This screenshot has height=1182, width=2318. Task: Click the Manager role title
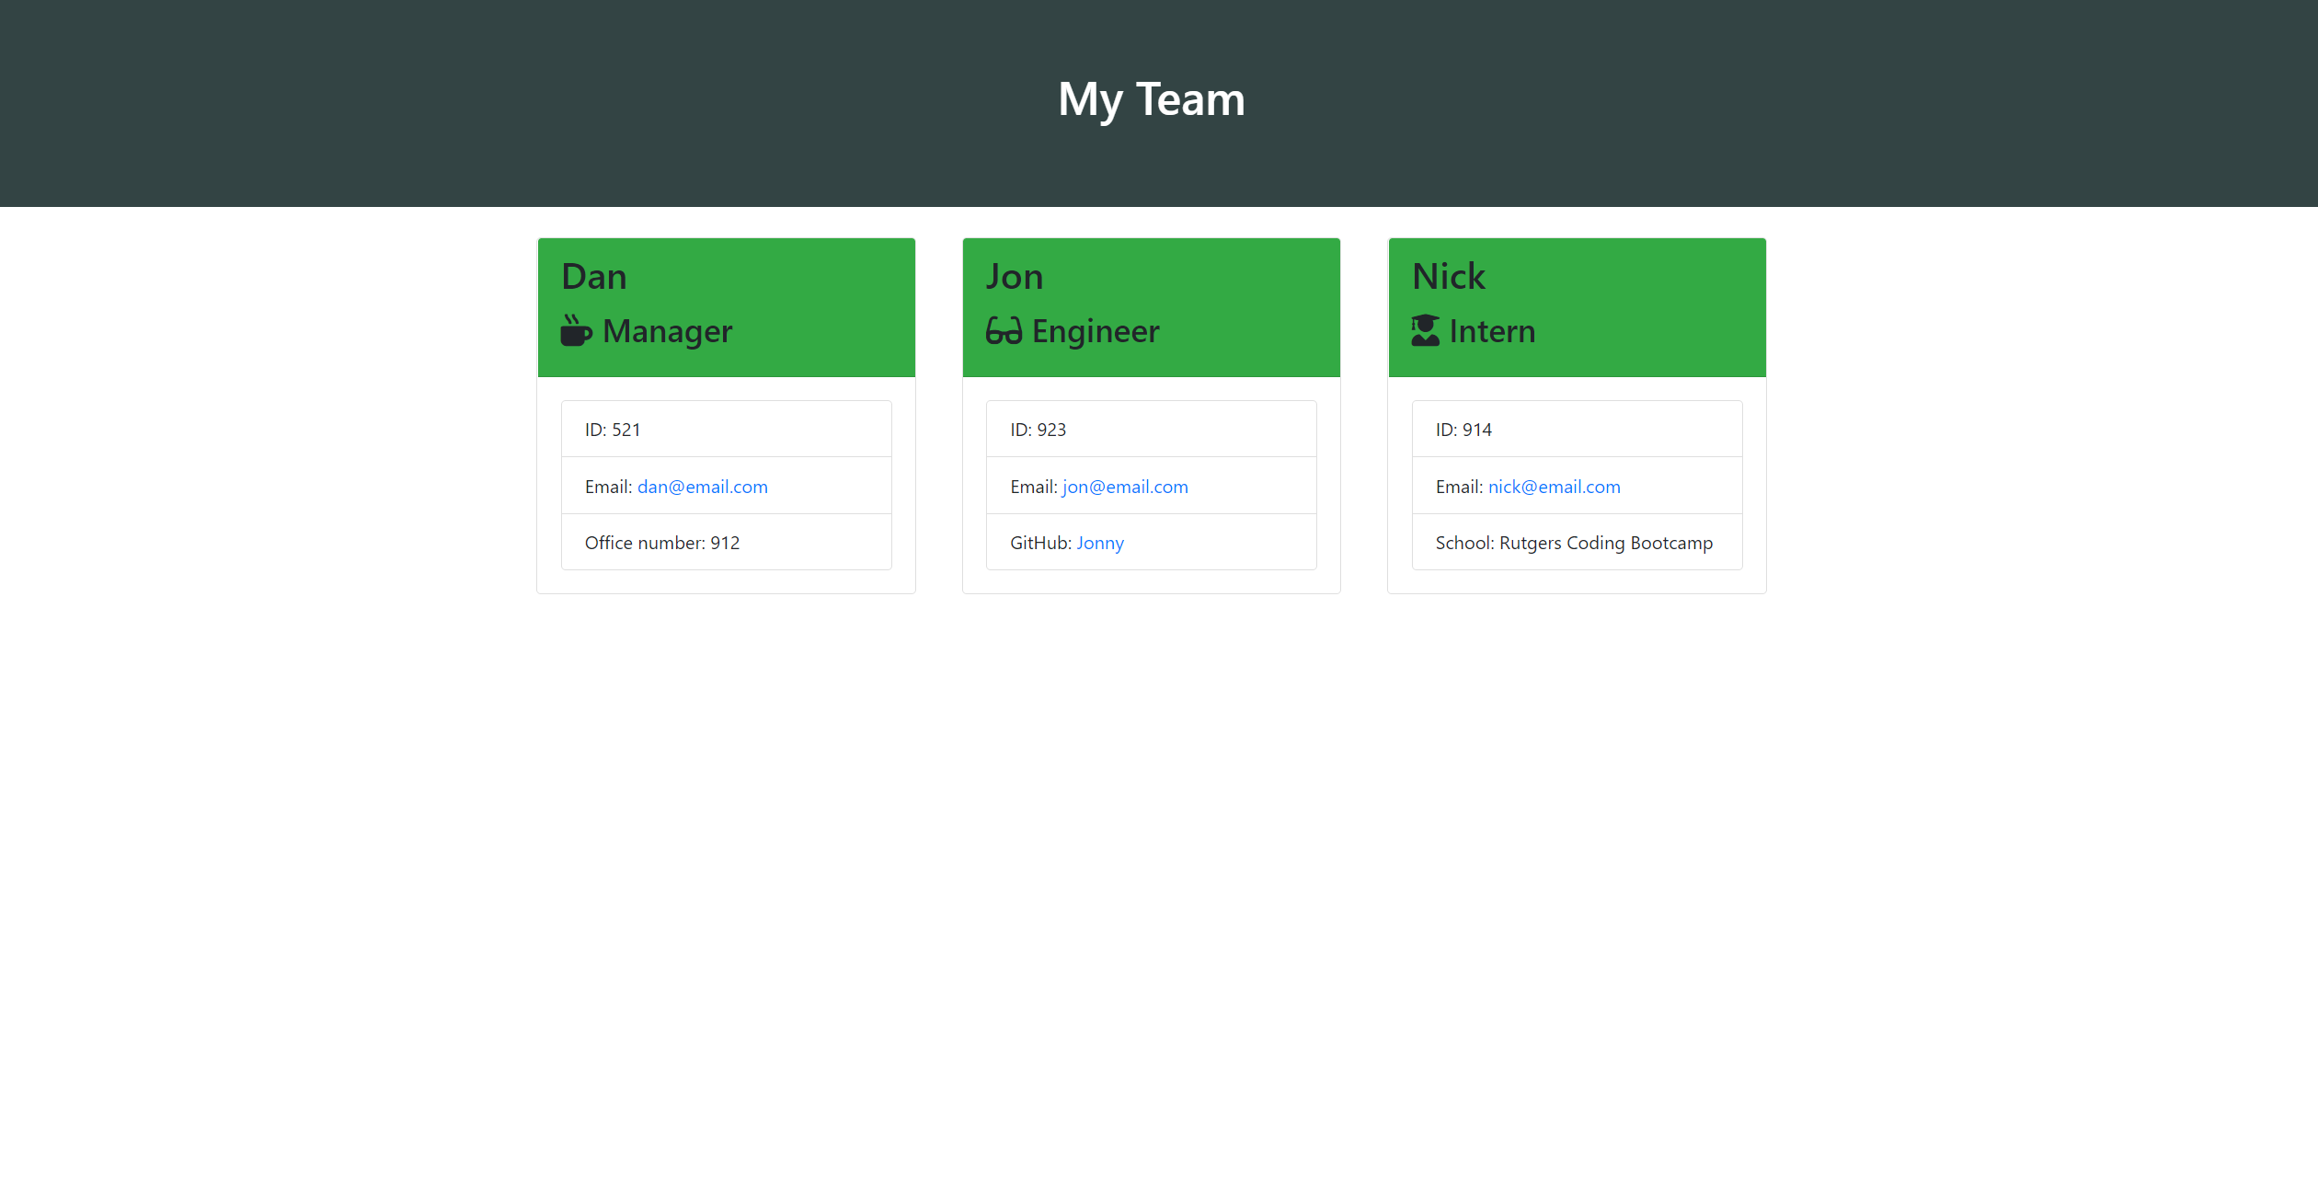pyautogui.click(x=668, y=332)
